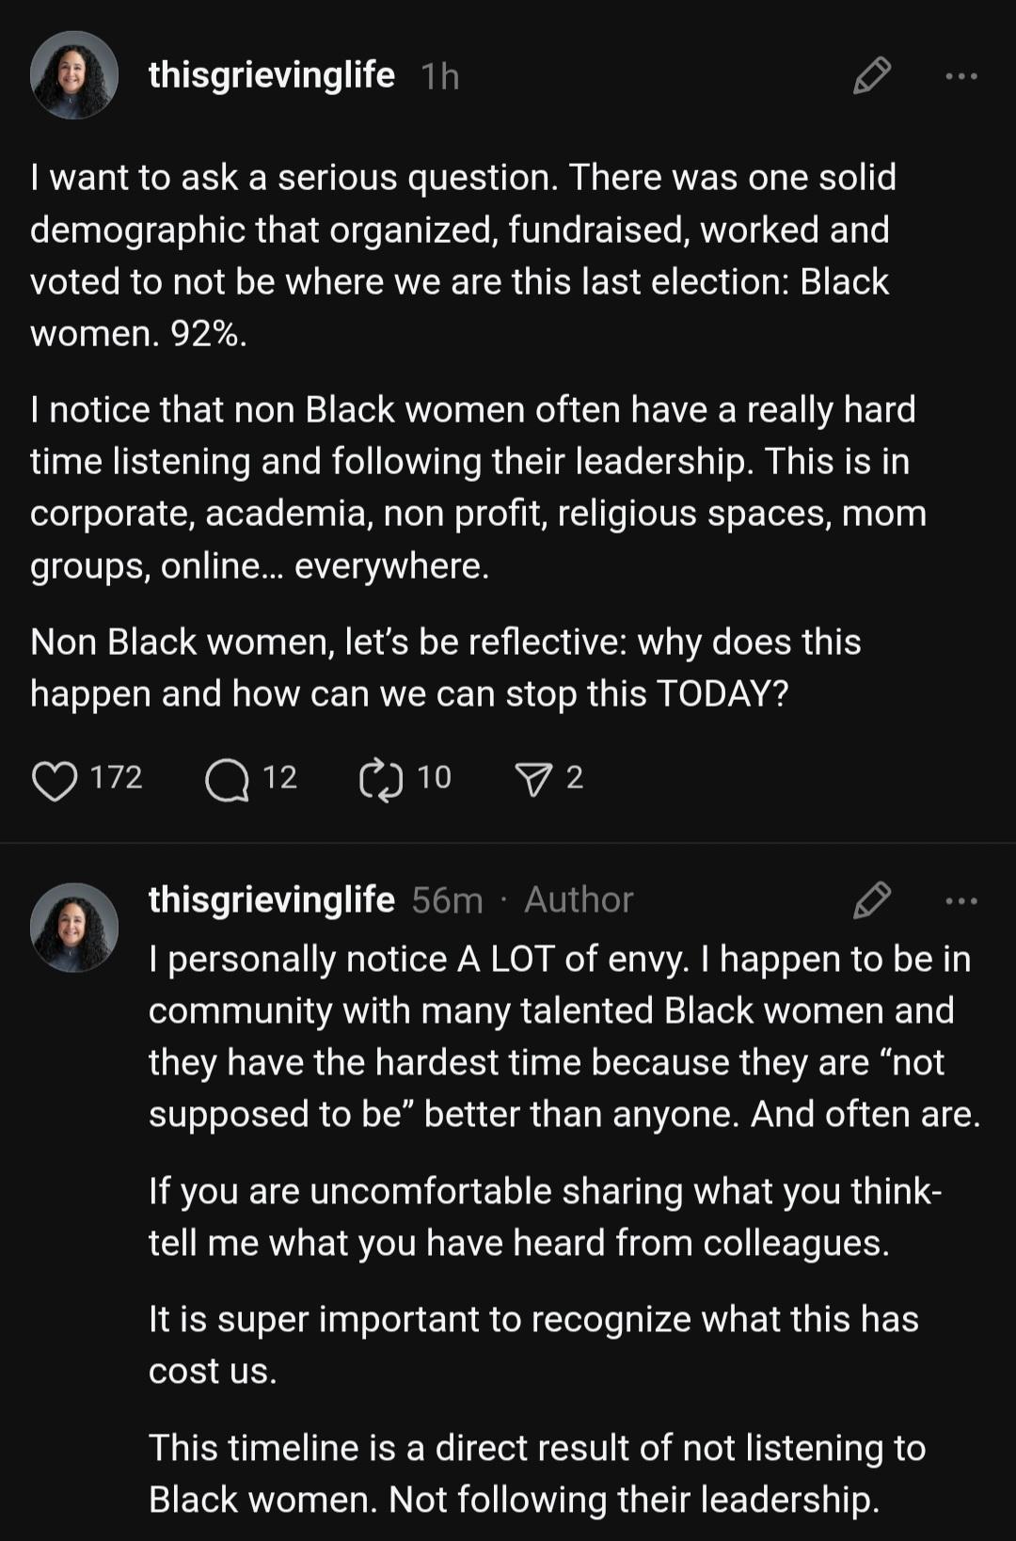Tap the 2 shares count
Image resolution: width=1016 pixels, height=1541 pixels.
point(575,777)
